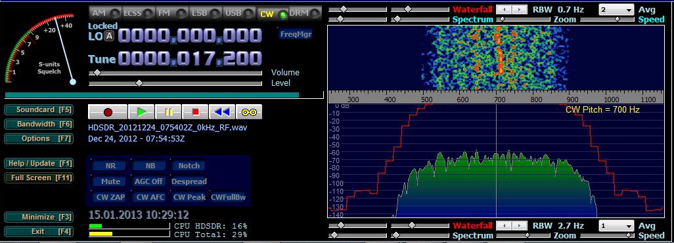Open the FreqMgr frequency manager

click(x=296, y=34)
